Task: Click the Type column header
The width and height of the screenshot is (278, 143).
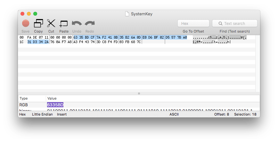Action: pos(24,98)
